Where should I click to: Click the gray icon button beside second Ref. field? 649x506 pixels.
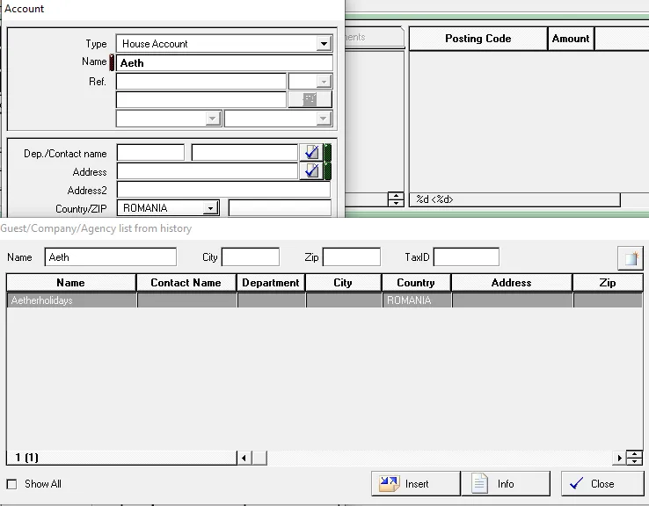(310, 99)
